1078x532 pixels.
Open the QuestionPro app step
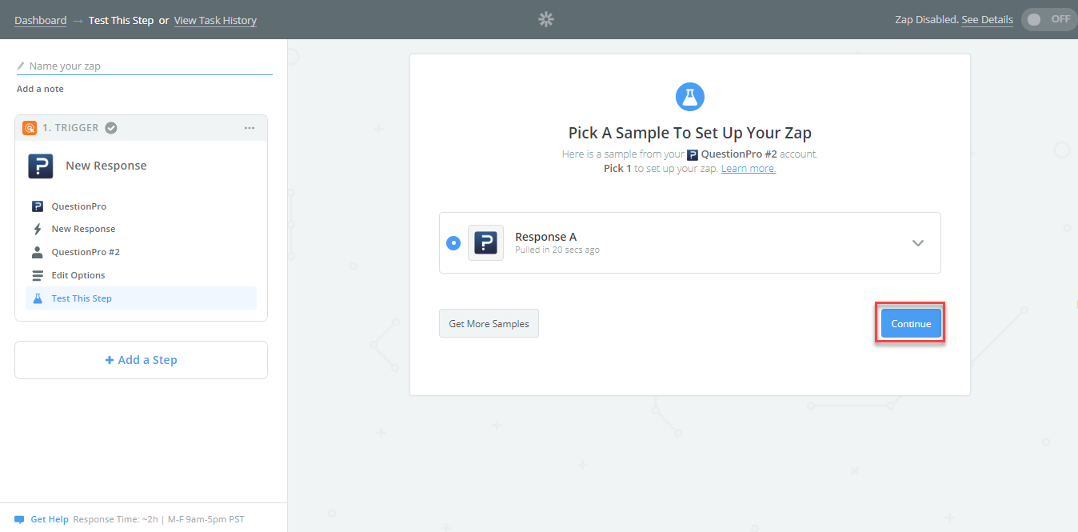click(x=78, y=206)
